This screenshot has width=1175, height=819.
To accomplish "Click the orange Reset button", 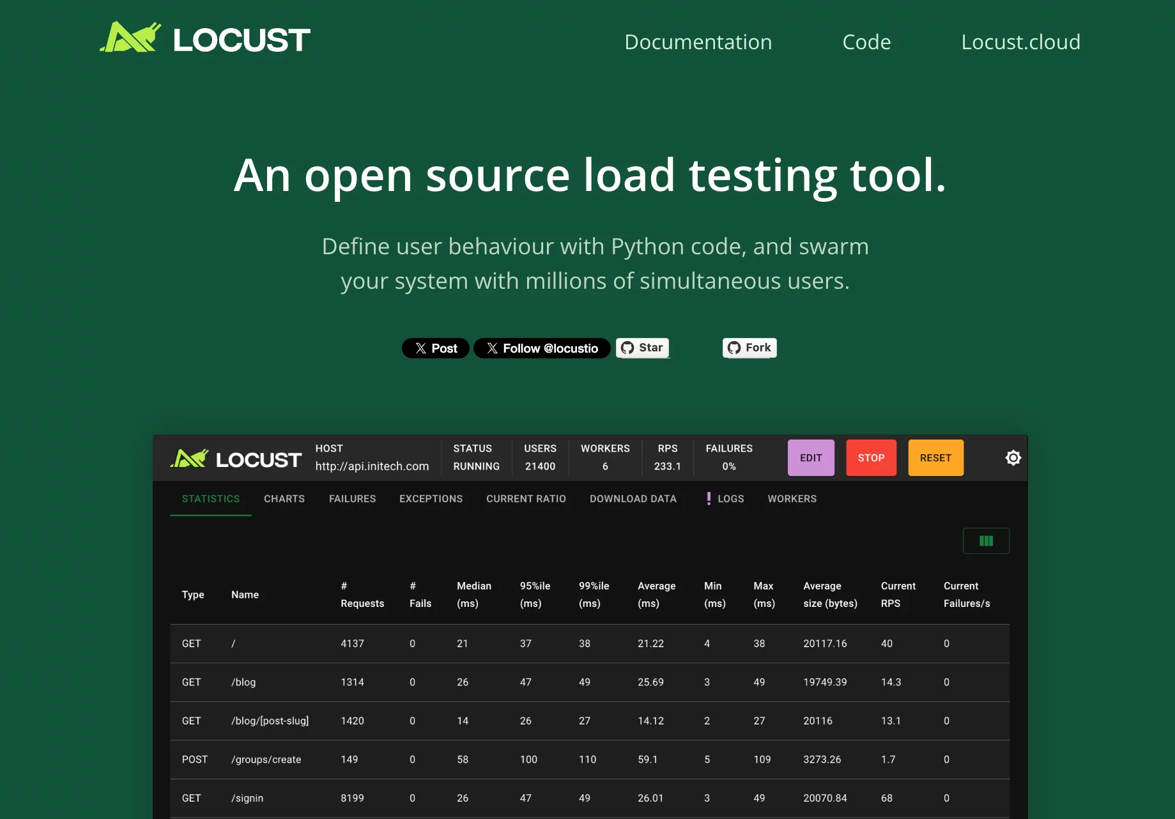I will [935, 458].
